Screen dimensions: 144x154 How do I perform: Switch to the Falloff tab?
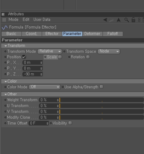[x=113, y=34]
